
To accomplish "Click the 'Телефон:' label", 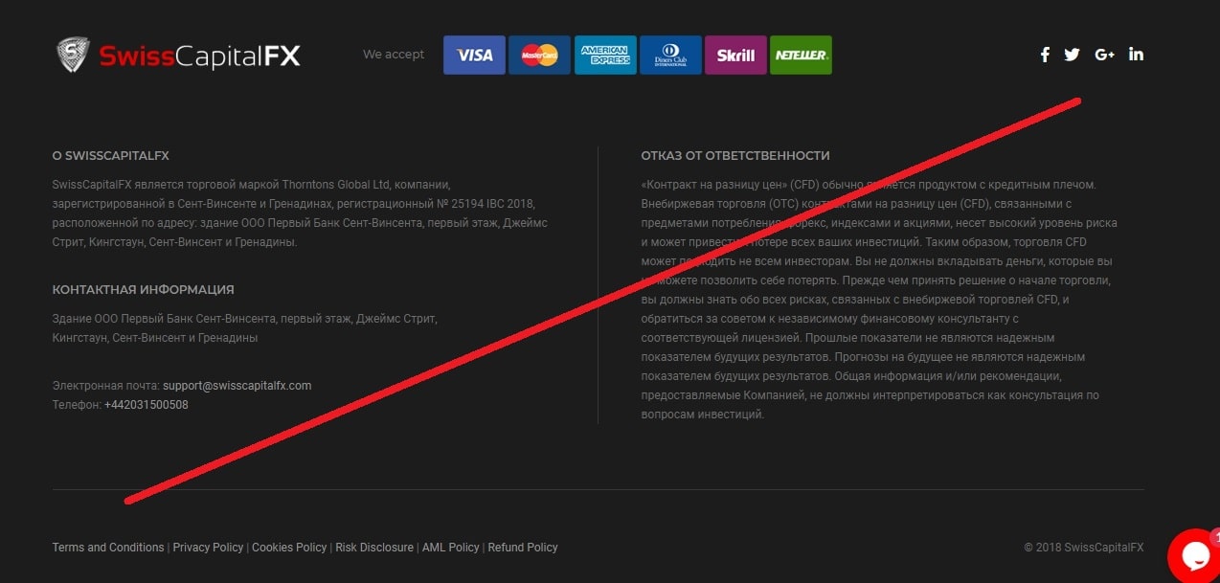I will click(x=77, y=405).
